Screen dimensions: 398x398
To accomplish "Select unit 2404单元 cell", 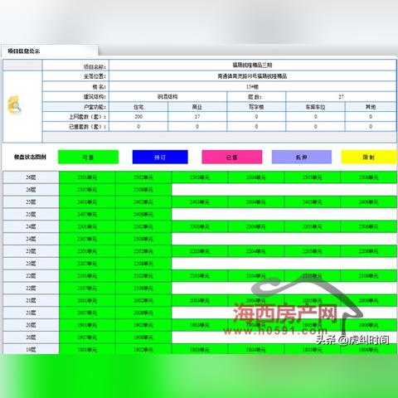I will pyautogui.click(x=256, y=202).
